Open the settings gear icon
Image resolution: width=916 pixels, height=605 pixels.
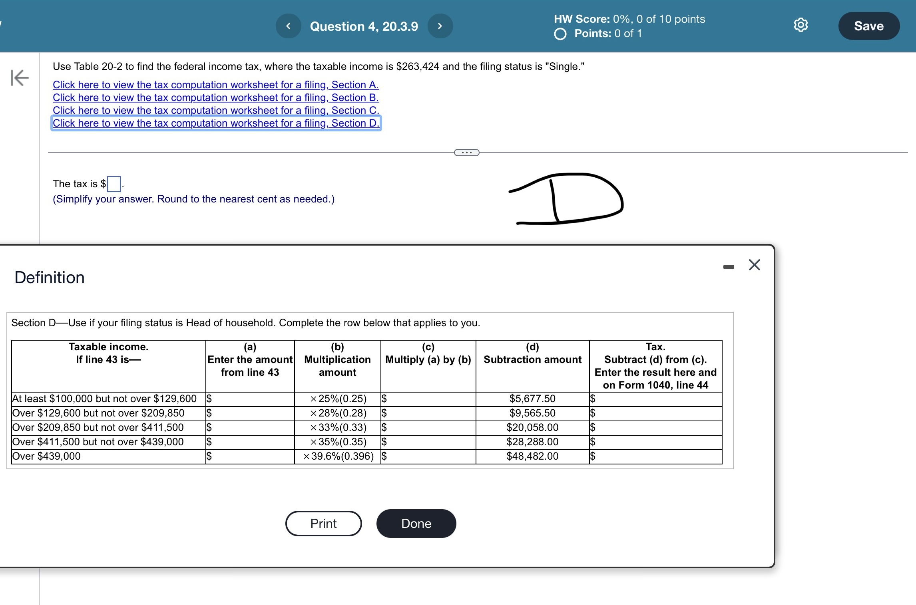point(801,25)
